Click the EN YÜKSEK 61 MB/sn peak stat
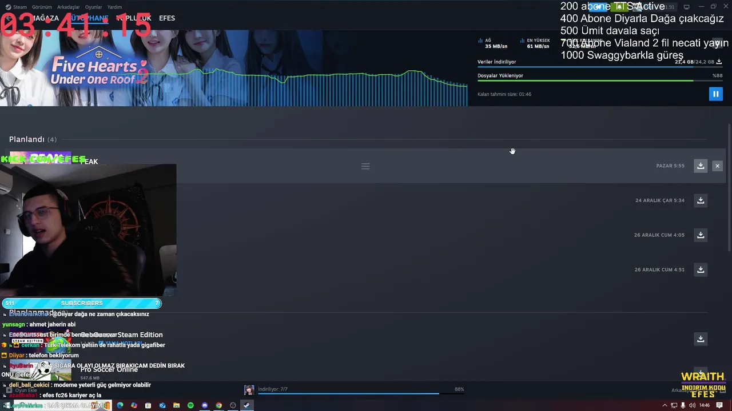Viewport: 732px width, 411px height. point(535,43)
